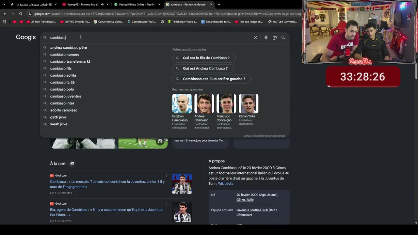
Task: Open the Esteban Cambiasso related search
Action: 182,112
